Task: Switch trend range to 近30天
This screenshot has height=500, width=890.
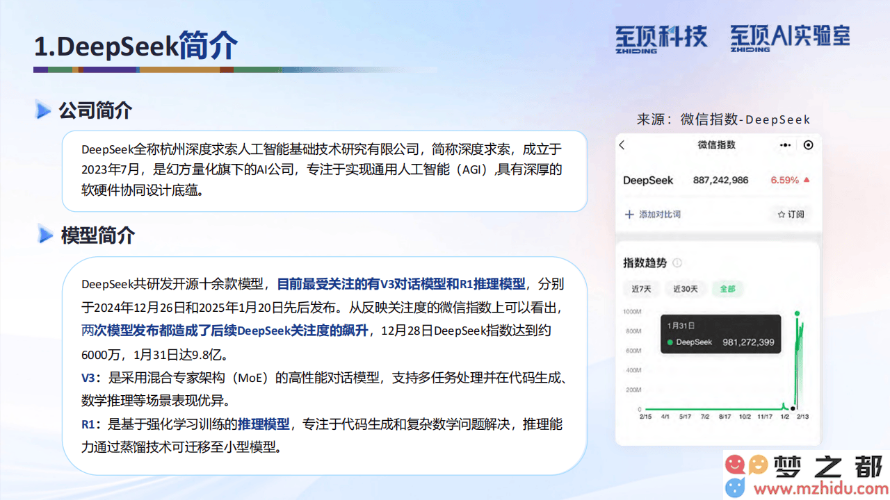Action: pyautogui.click(x=685, y=289)
